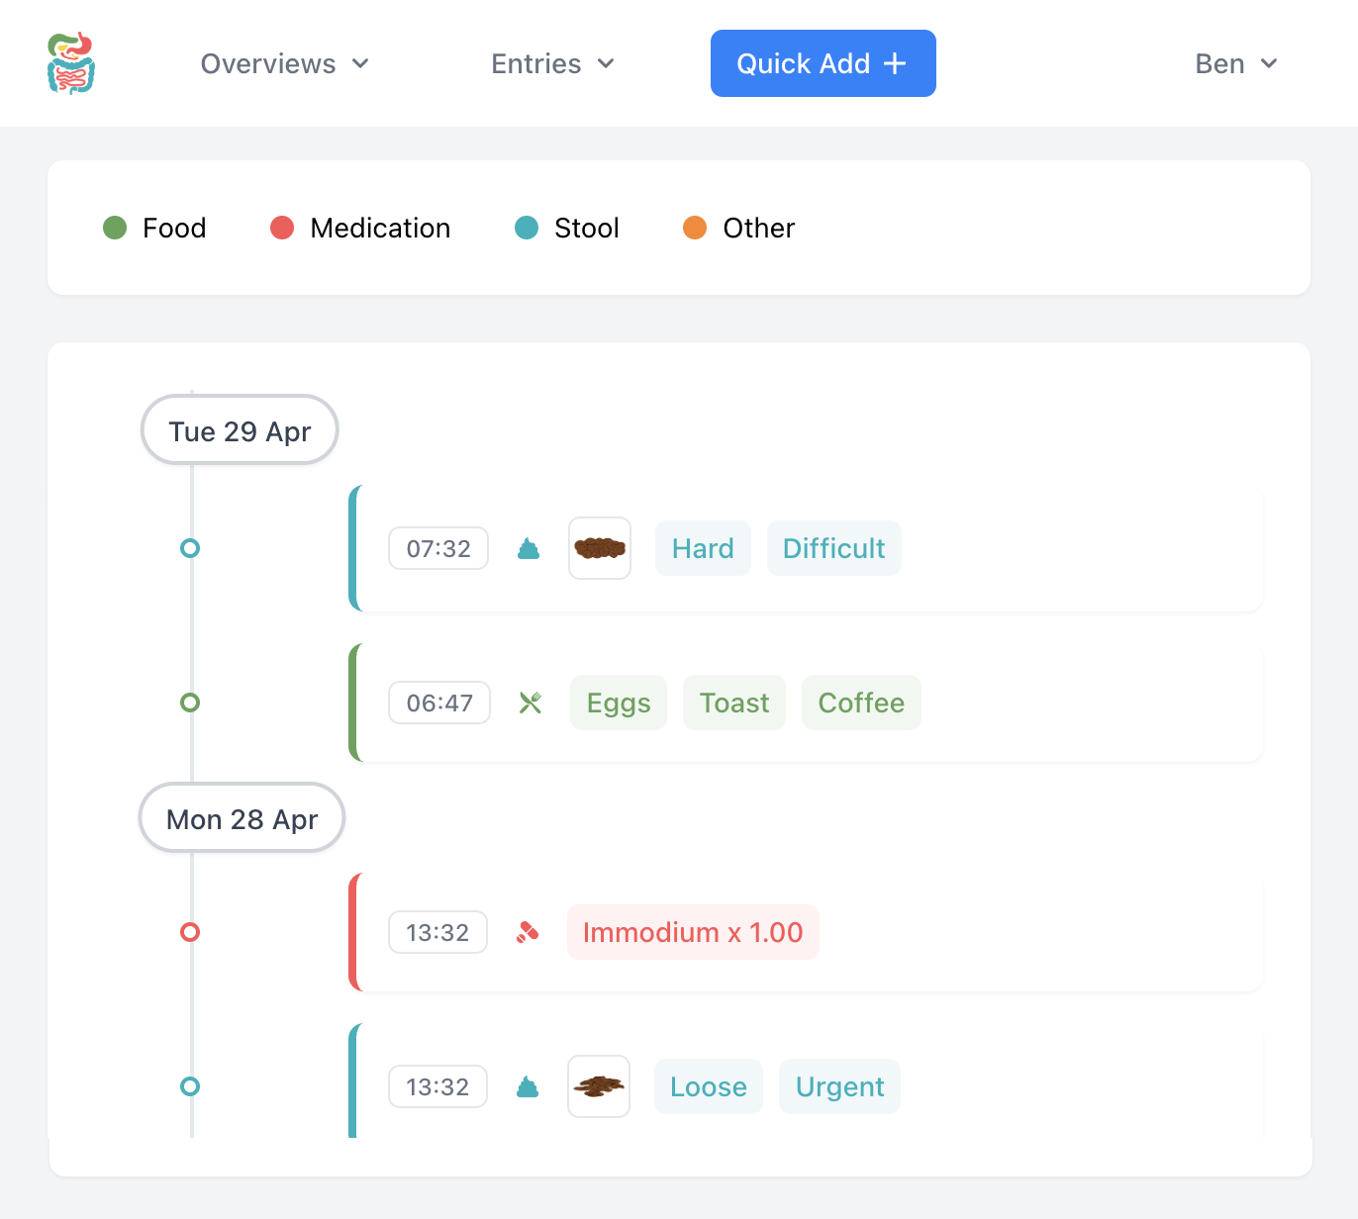Click the plus icon inside Quick Add
Image resolution: width=1358 pixels, height=1219 pixels.
click(896, 62)
